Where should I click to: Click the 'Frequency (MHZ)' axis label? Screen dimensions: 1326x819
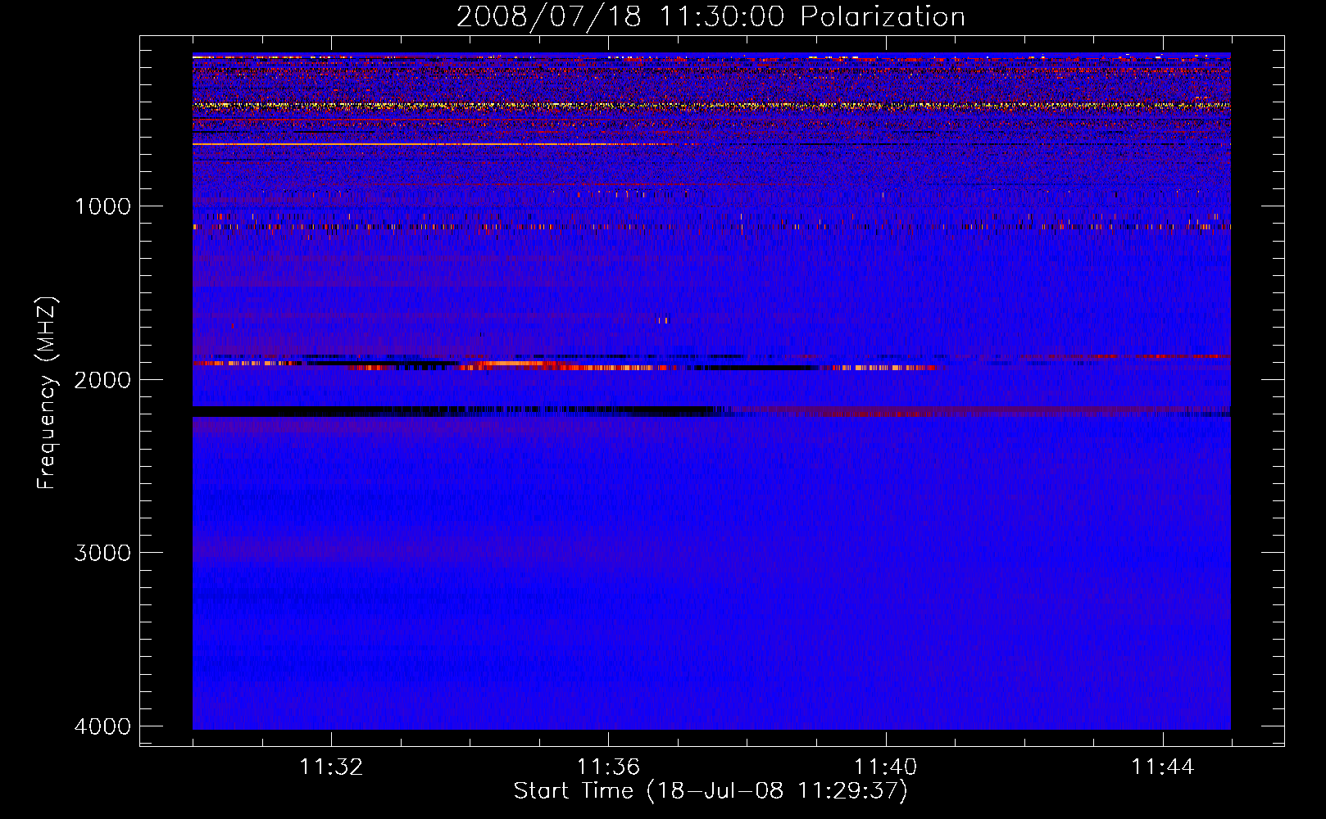tap(47, 393)
